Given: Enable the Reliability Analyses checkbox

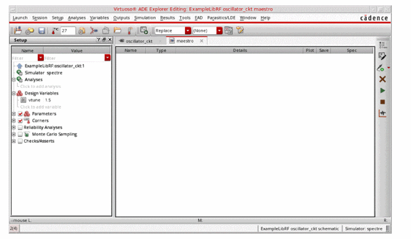Looking at the screenshot, I should [20, 127].
